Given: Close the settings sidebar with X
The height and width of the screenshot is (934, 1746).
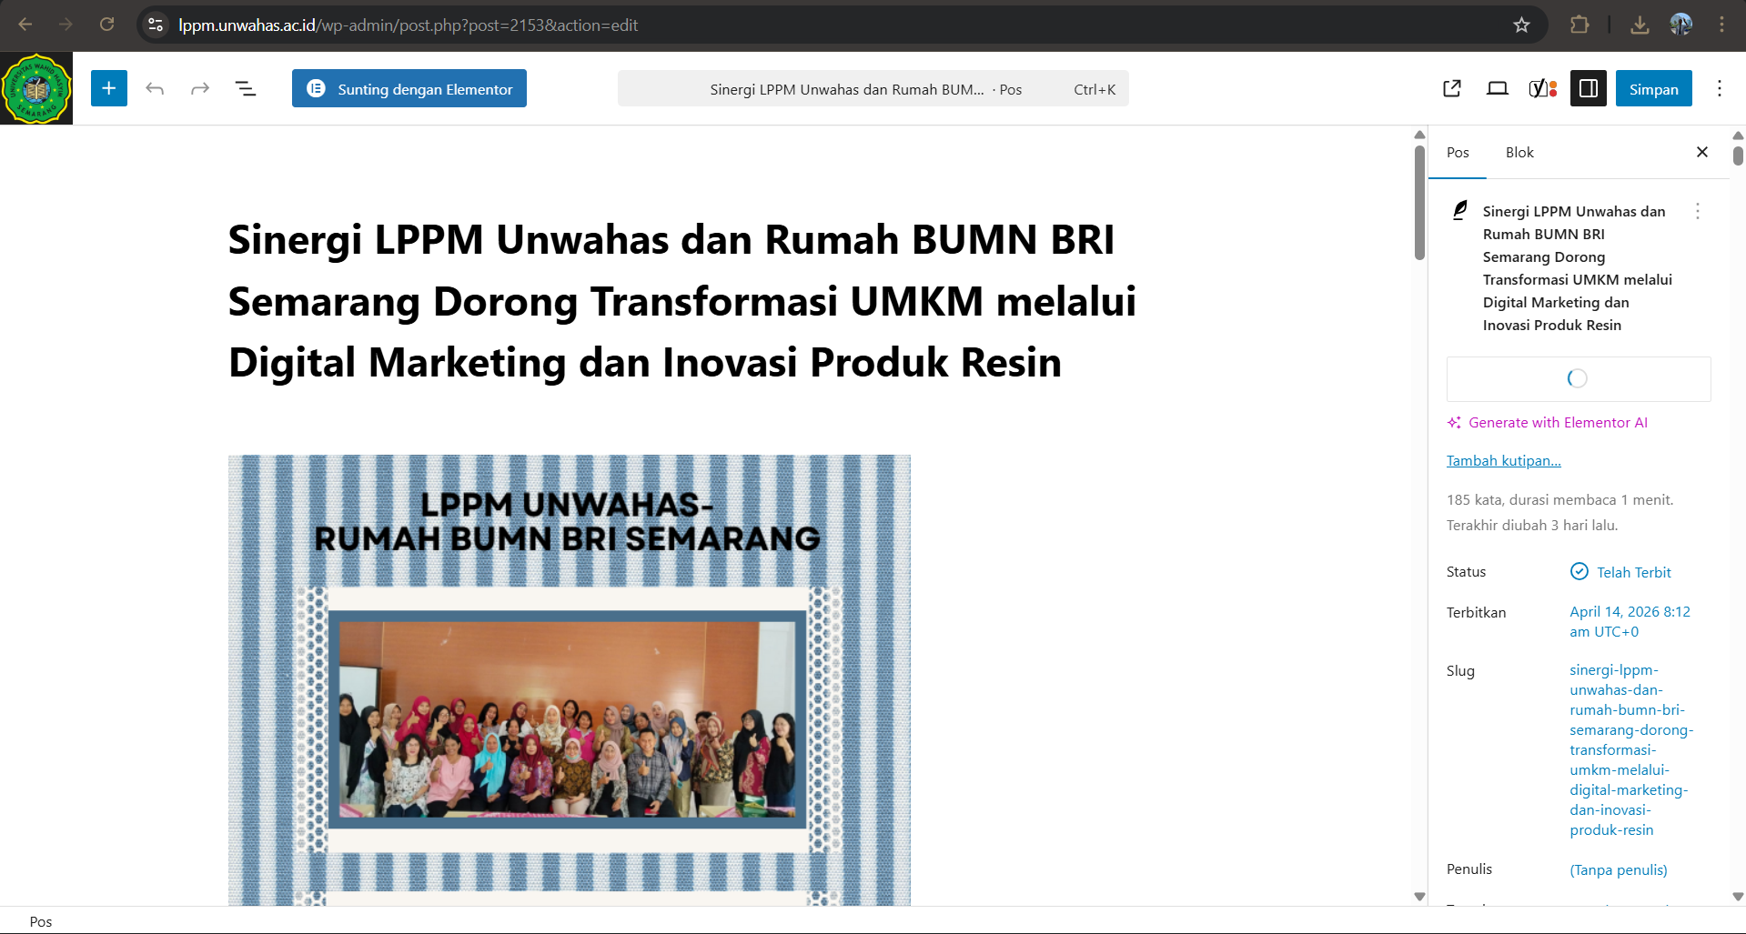Looking at the screenshot, I should [x=1701, y=152].
